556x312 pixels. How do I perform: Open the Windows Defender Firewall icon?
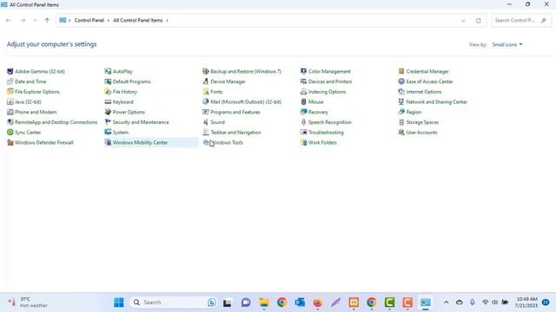point(10,142)
